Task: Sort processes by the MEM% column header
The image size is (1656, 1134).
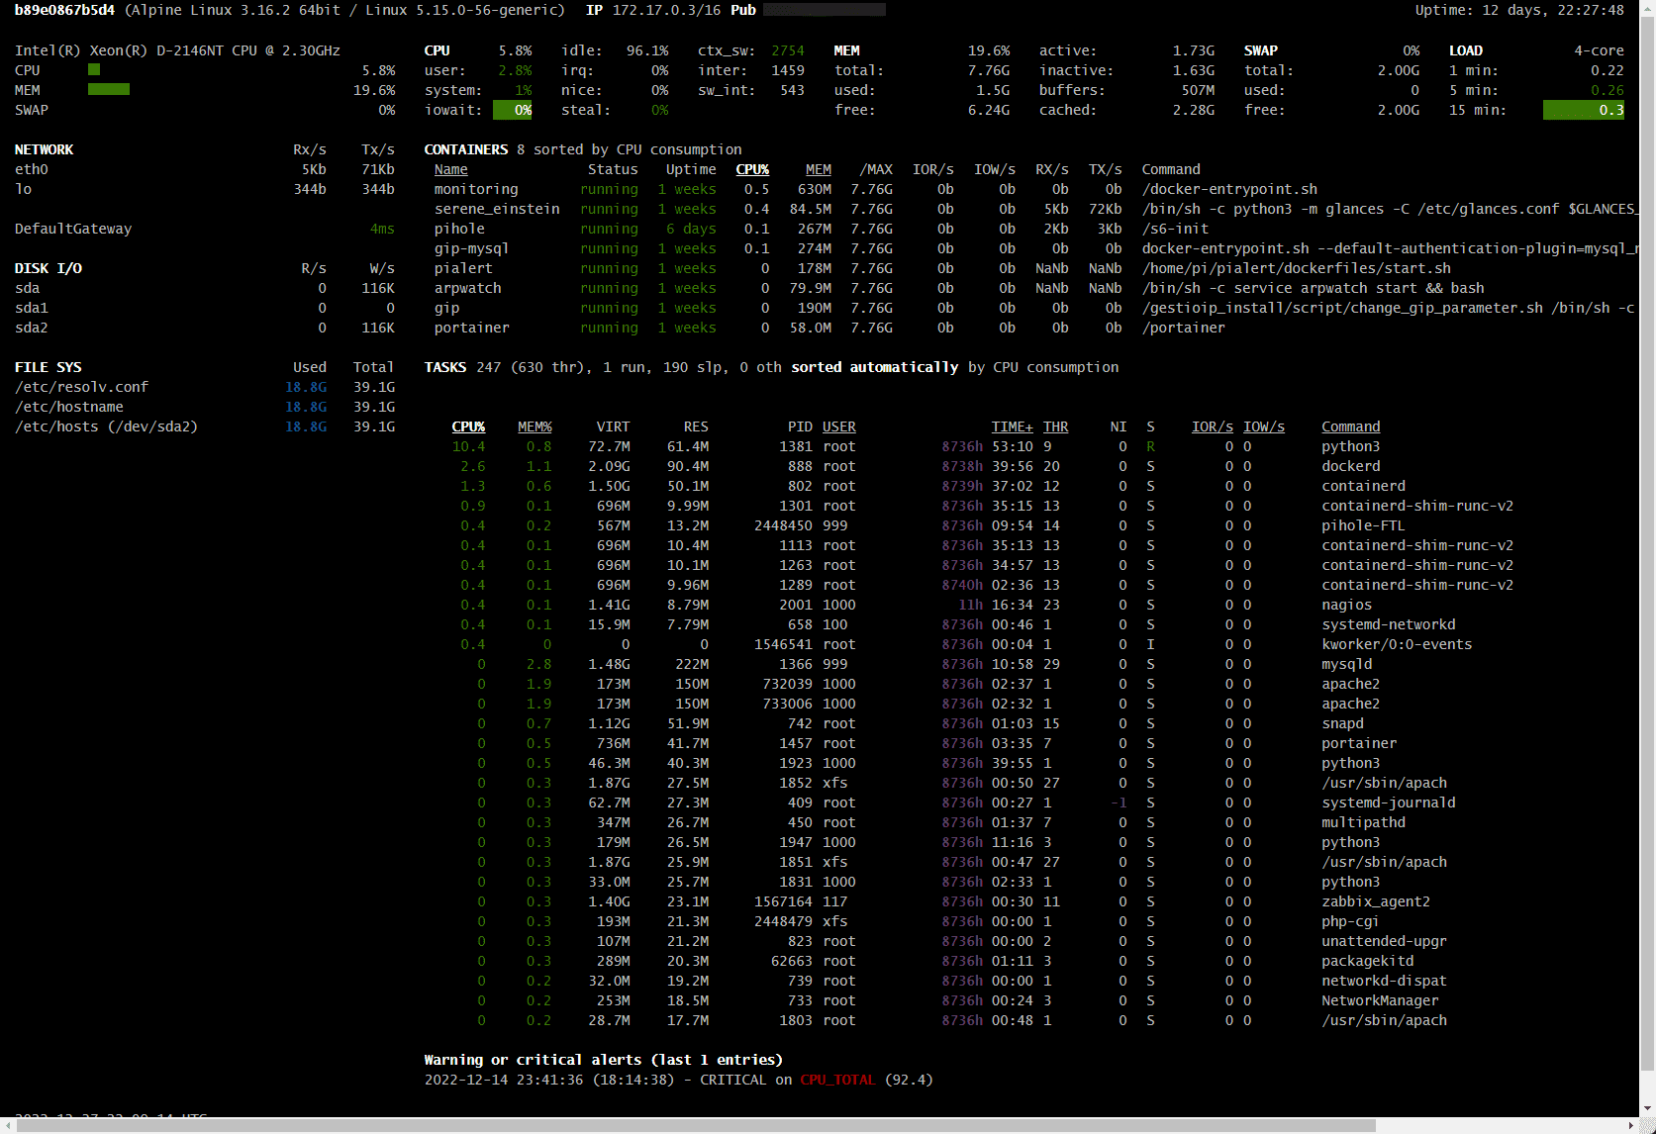Action: coord(535,426)
